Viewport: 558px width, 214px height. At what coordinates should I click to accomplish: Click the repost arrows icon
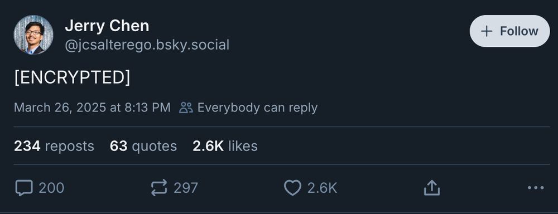click(x=158, y=188)
